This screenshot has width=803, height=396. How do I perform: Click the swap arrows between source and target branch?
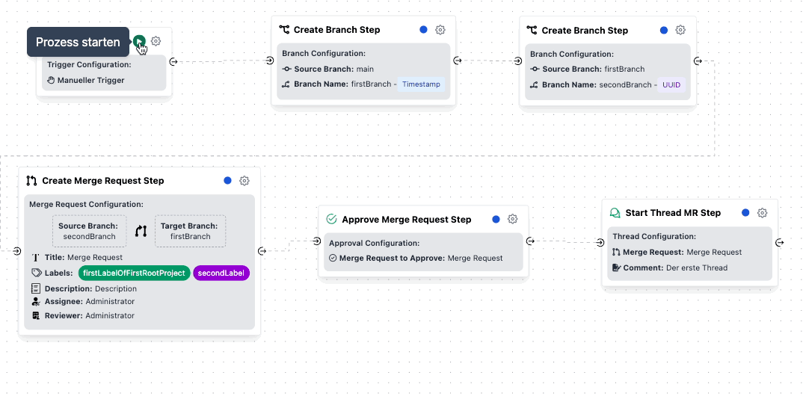tap(141, 232)
